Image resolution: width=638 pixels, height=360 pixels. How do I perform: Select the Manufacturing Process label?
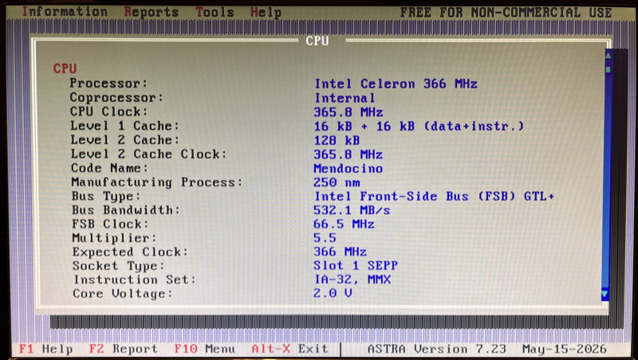point(156,182)
